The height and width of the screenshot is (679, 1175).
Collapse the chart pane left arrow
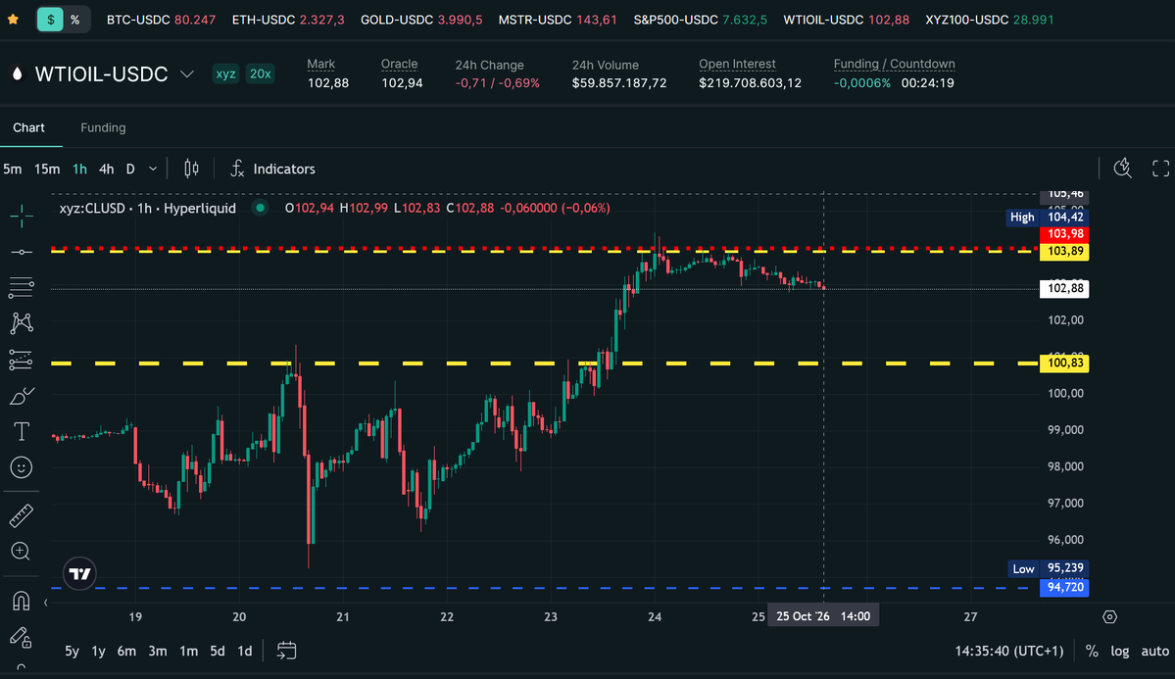[x=46, y=603]
